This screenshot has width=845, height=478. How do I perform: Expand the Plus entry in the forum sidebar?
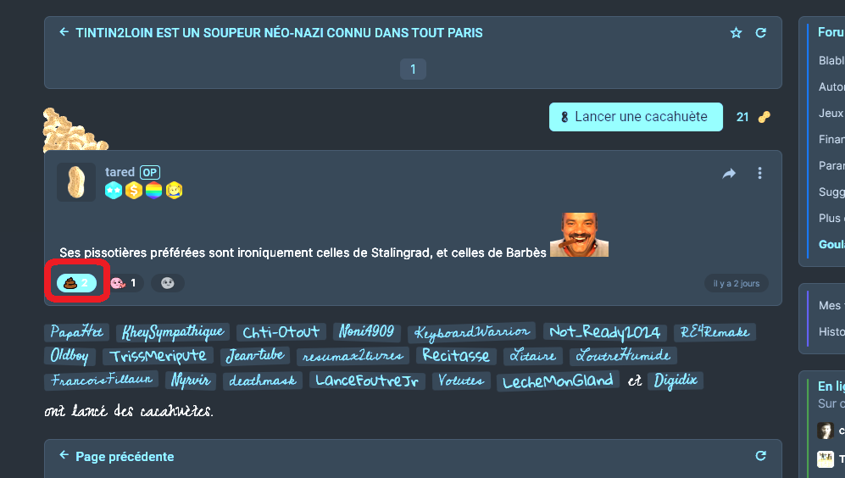click(x=830, y=219)
